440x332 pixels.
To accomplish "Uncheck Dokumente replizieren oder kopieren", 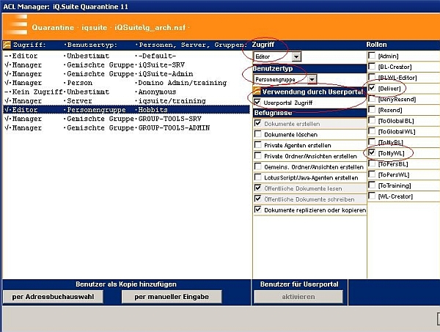I will [x=257, y=209].
